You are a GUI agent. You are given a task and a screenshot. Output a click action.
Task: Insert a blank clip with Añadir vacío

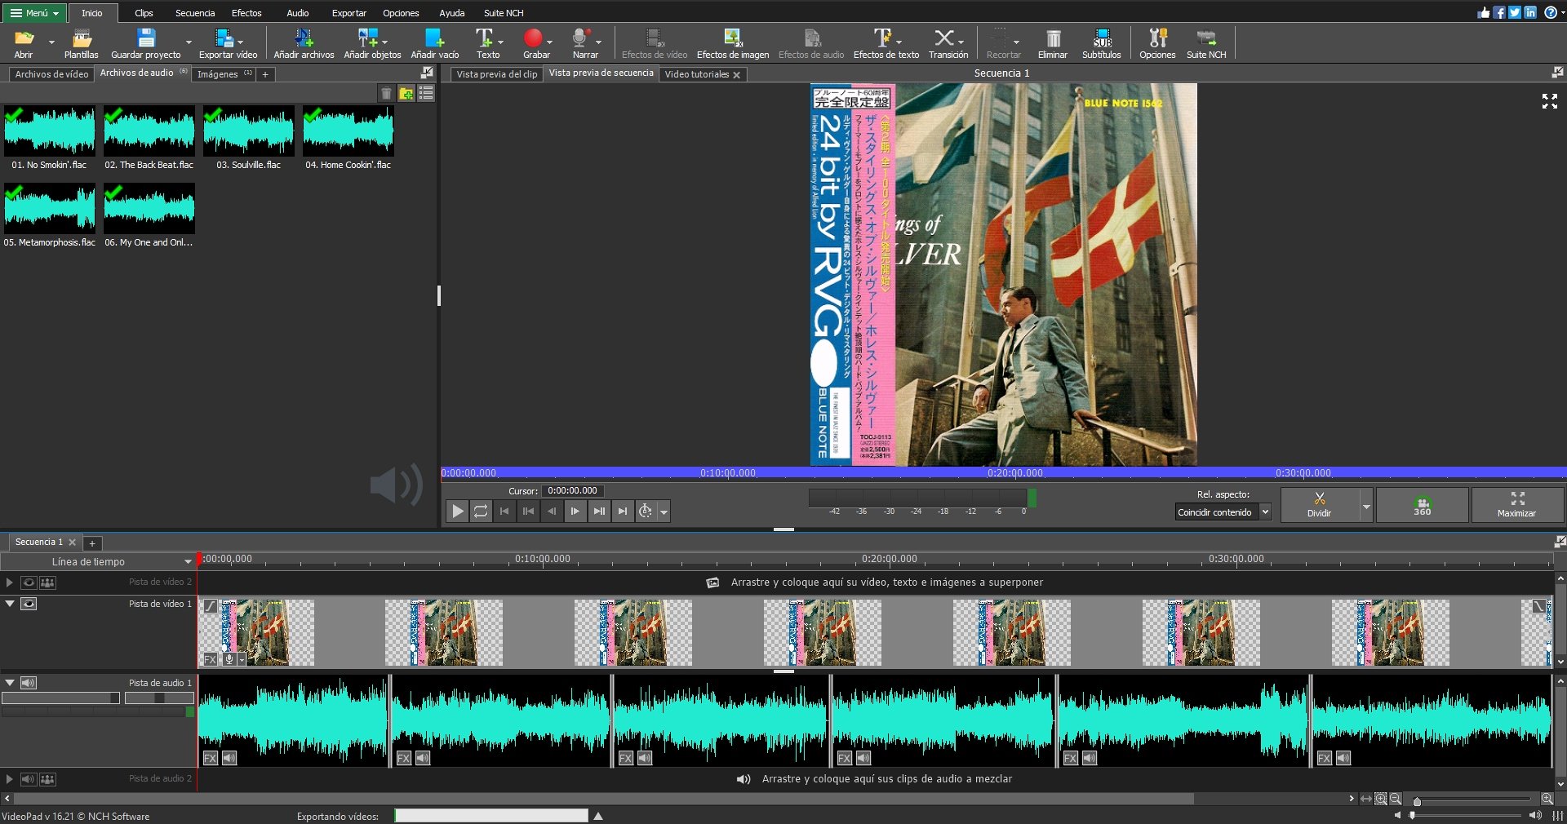(434, 43)
